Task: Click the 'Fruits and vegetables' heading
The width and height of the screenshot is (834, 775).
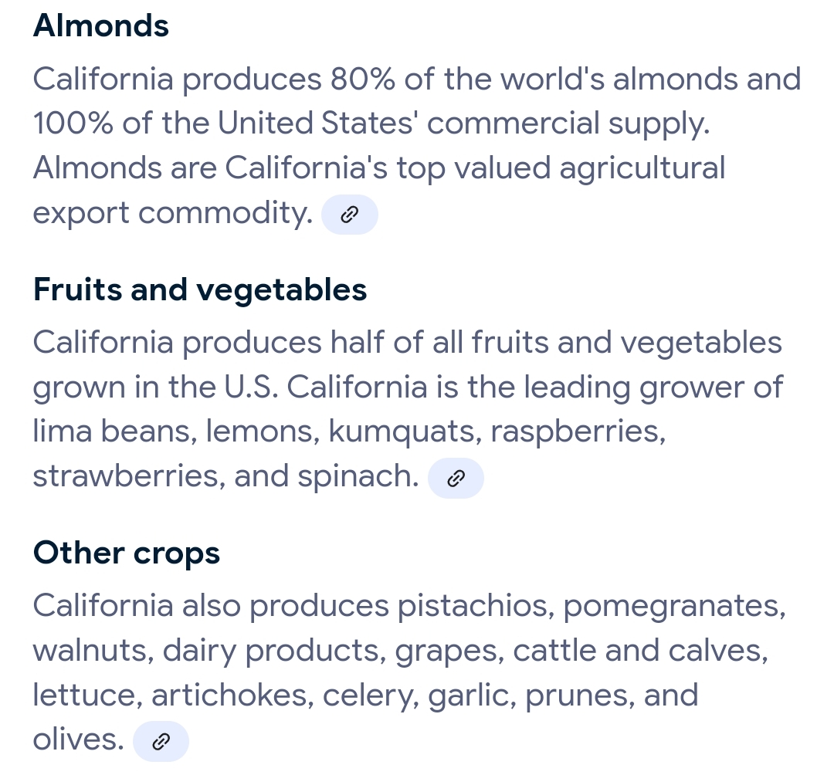Action: (x=200, y=289)
